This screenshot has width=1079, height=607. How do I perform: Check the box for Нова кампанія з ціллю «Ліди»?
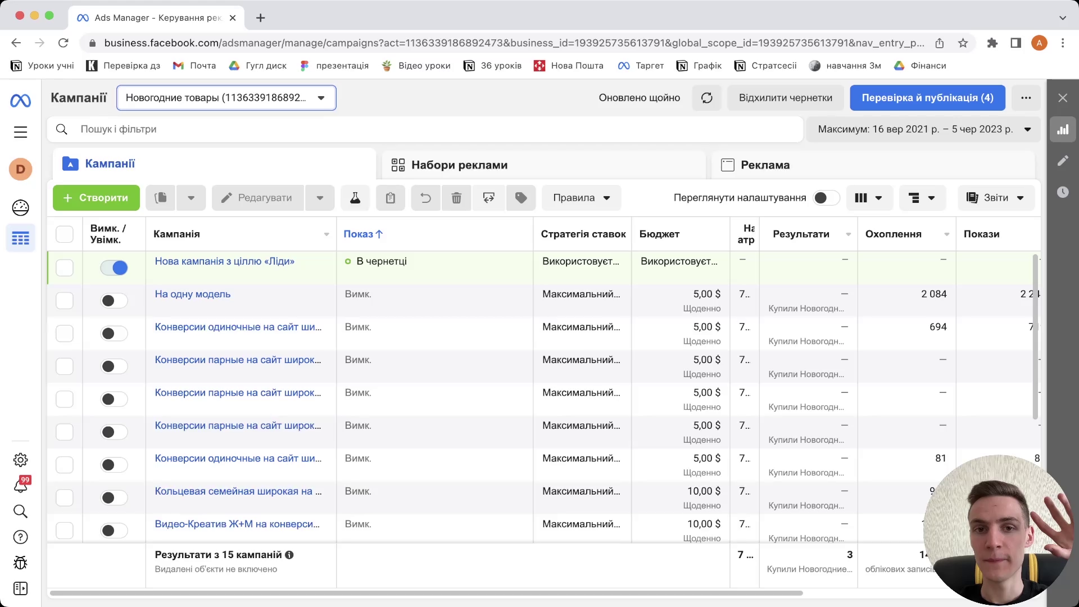pyautogui.click(x=65, y=268)
